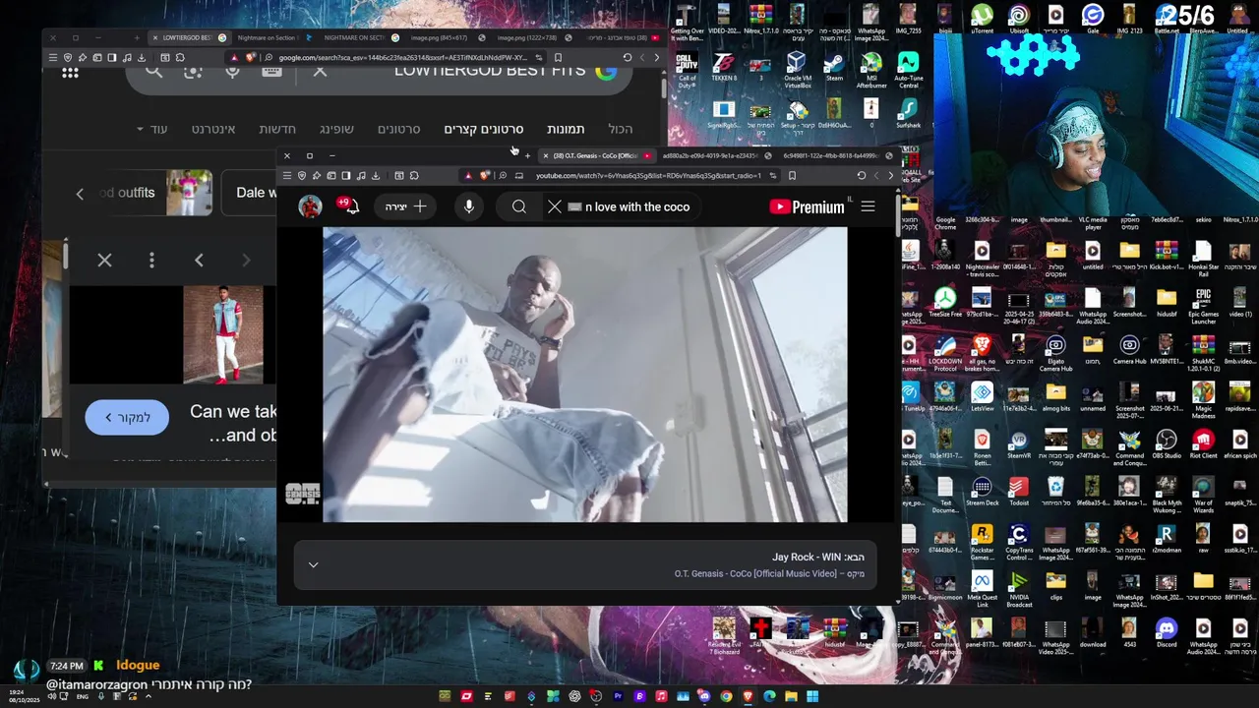Open Brave Shields lion icon in YouTube window

click(x=484, y=176)
